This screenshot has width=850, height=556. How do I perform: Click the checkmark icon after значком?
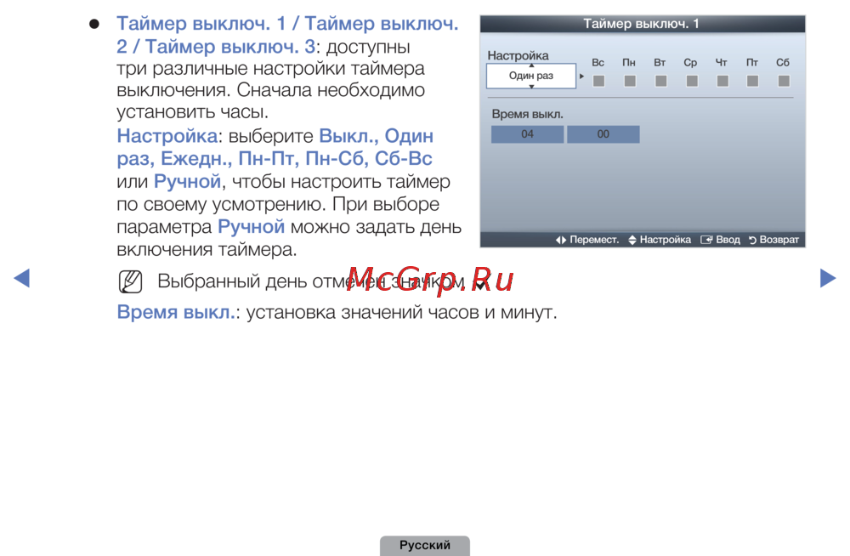tap(480, 284)
